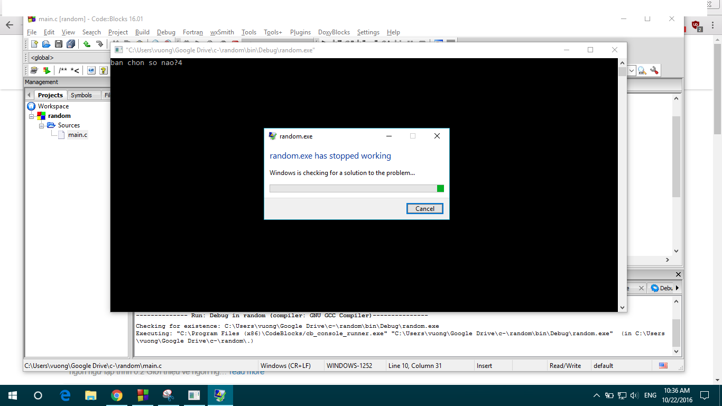This screenshot has width=722, height=406.
Task: Click the green Undo arrow icon
Action: 87,44
